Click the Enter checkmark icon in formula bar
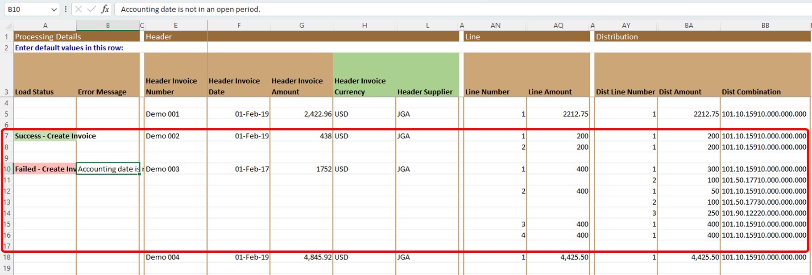The height and width of the screenshot is (275, 812). pyautogui.click(x=92, y=9)
